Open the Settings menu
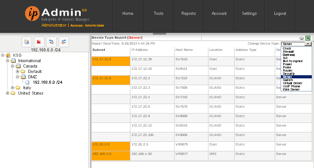Image resolution: width=314 pixels, height=168 pixels. coord(249,14)
